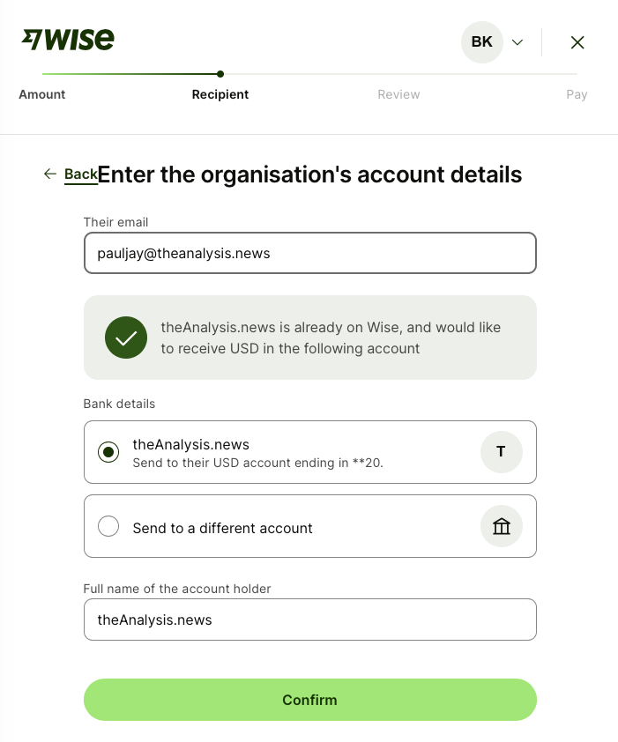Click the T avatar for theAnalysis.news
Viewport: 618px width, 742px height.
point(501,452)
